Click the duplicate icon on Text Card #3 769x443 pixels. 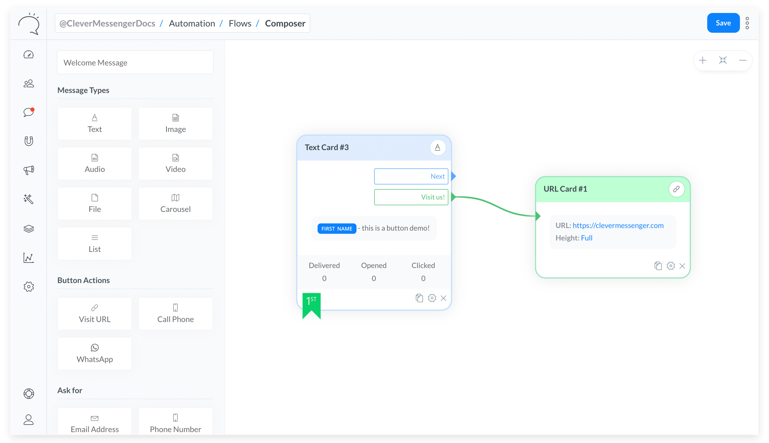(419, 298)
